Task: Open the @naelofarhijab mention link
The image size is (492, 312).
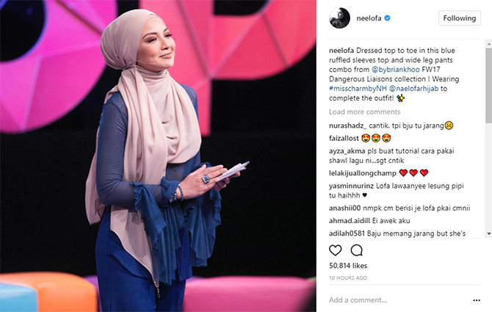Action: (x=413, y=89)
